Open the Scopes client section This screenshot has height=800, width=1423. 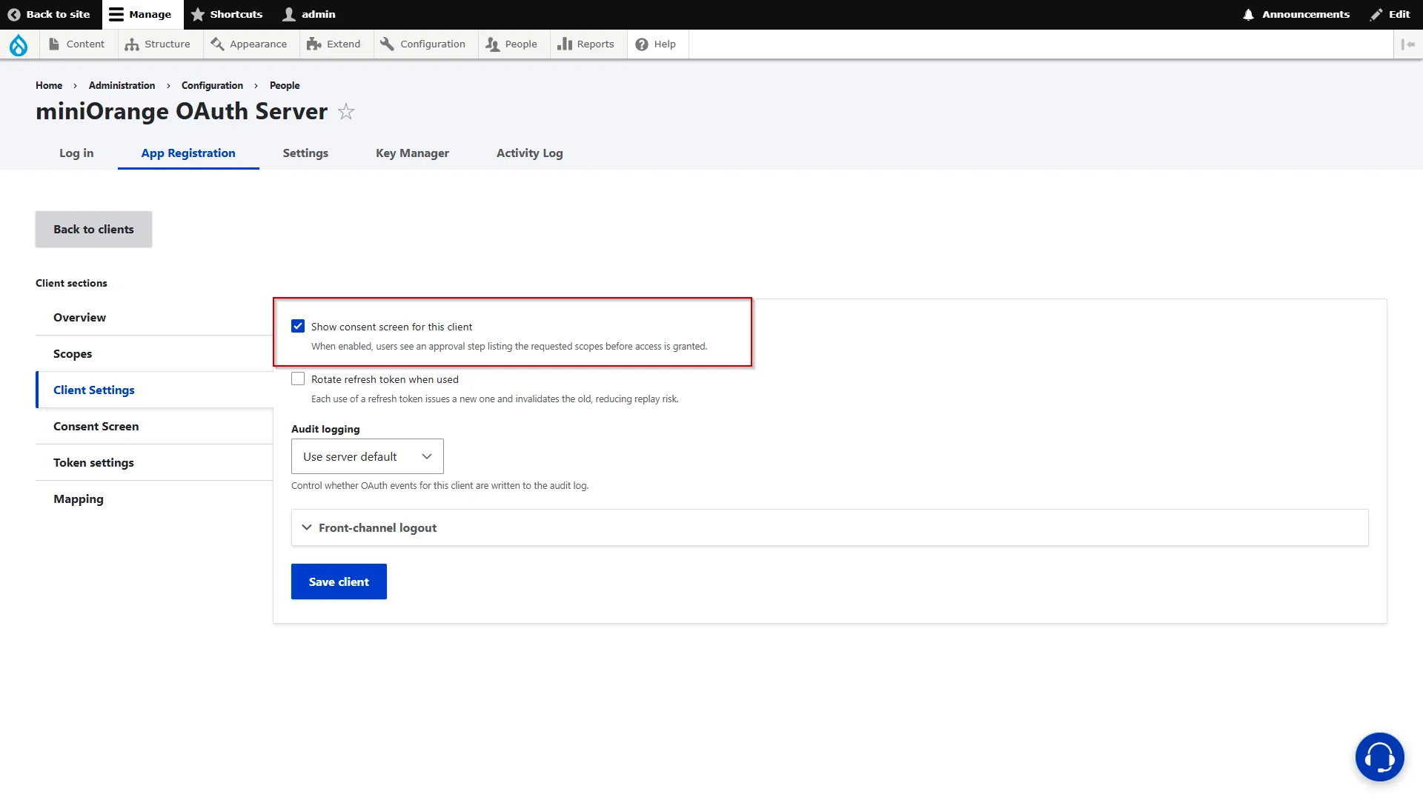(154, 353)
